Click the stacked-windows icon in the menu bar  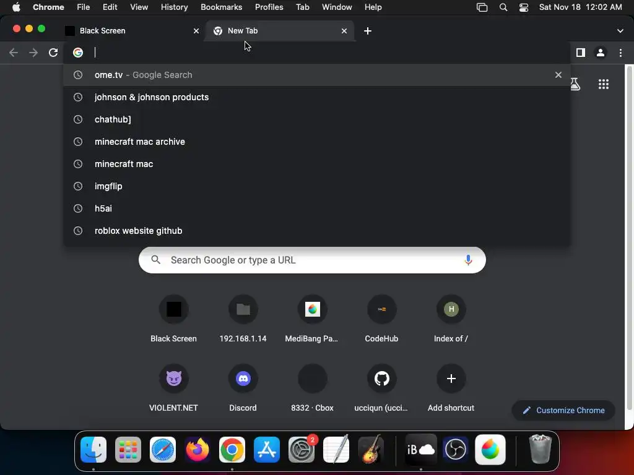(482, 7)
